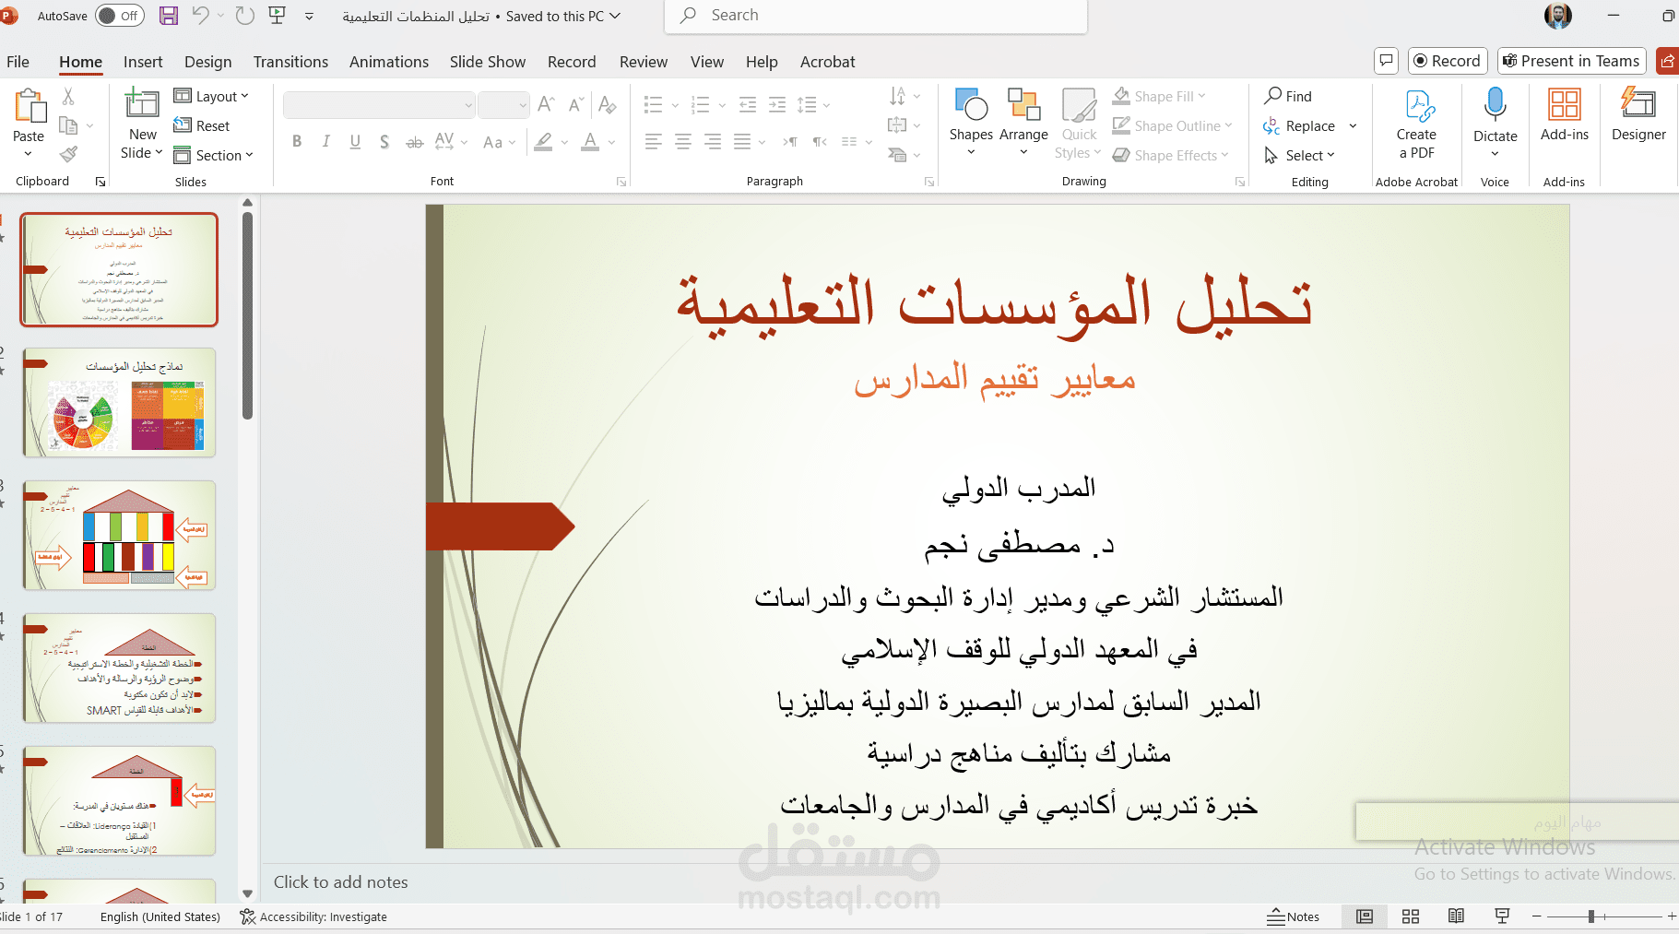The image size is (1679, 934).
Task: Start presentation from beginning icon
Action: coord(277,15)
